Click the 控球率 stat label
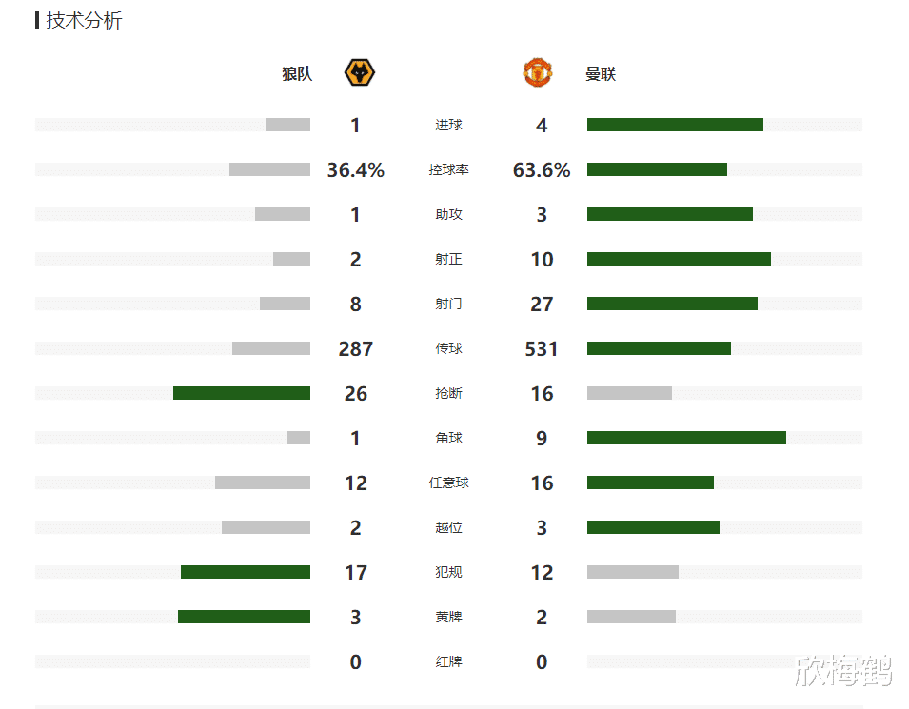This screenshot has width=909, height=709. (x=448, y=170)
